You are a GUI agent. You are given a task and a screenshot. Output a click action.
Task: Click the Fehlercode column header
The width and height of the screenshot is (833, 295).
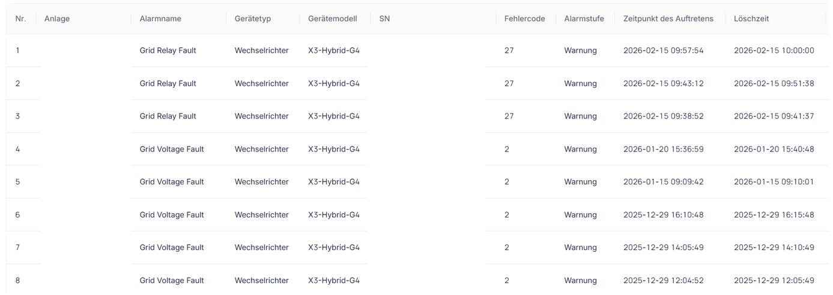pyautogui.click(x=525, y=19)
